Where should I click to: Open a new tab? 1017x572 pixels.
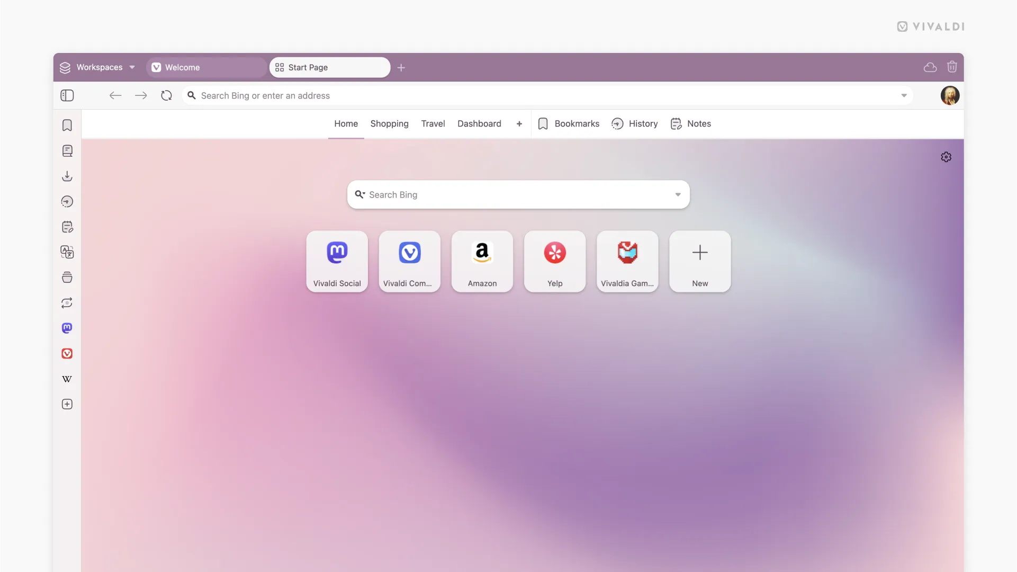coord(401,68)
